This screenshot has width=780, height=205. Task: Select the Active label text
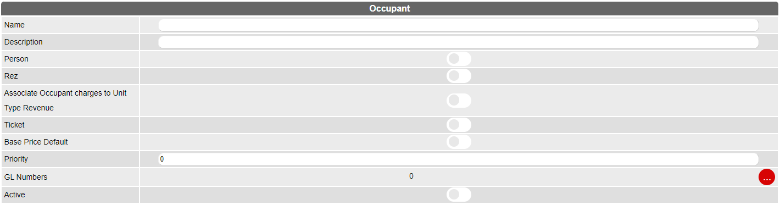(x=15, y=195)
